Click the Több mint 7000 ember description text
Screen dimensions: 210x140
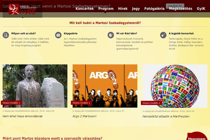click(x=30, y=42)
